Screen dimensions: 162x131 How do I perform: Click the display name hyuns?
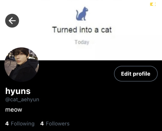pyautogui.click(x=18, y=91)
